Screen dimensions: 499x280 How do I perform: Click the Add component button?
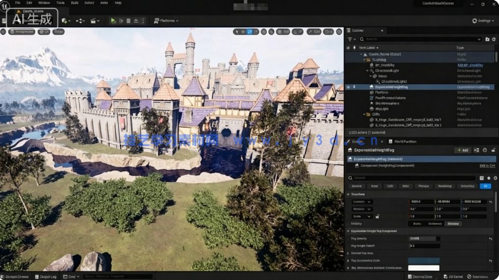point(463,150)
